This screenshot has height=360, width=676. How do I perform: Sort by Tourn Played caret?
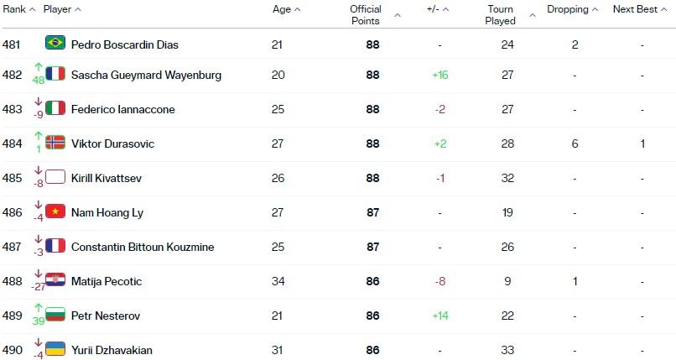(533, 15)
